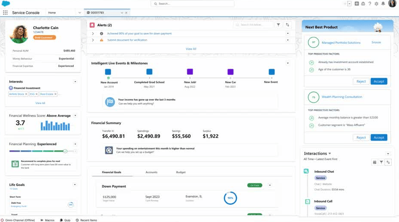Remove the Real Estate interest tag
The image size is (399, 222).
tap(55, 94)
